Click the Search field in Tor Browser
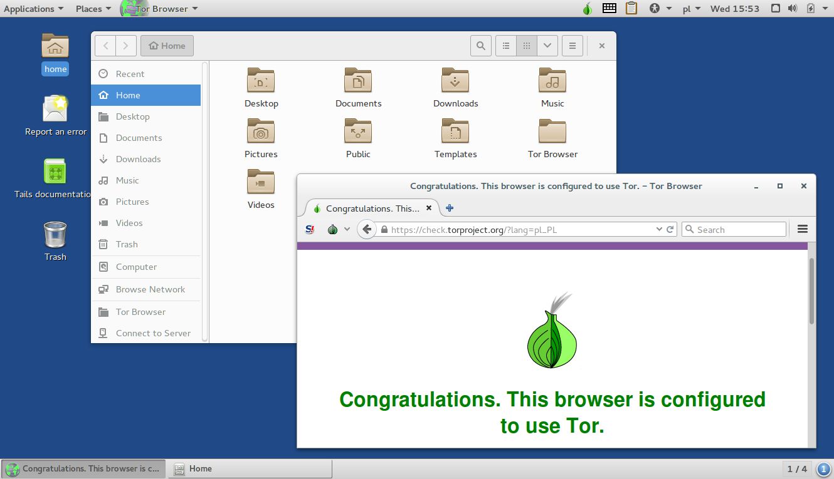834x479 pixels. click(x=734, y=229)
